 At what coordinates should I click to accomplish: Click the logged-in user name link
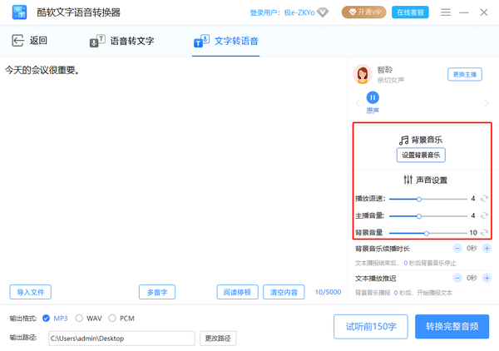click(x=299, y=12)
